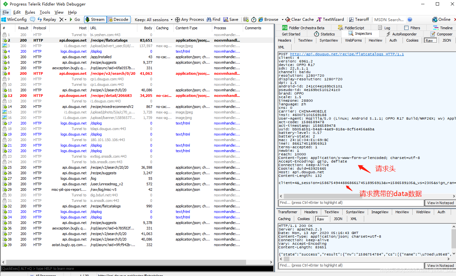Open the AutoResponder tab
Viewport: 456px width, 276px height.
pos(401,34)
